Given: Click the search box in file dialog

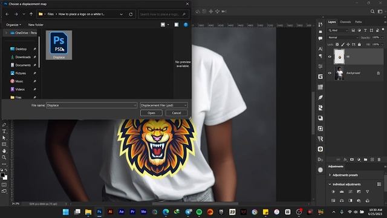Looking at the screenshot, I should click(x=164, y=15).
